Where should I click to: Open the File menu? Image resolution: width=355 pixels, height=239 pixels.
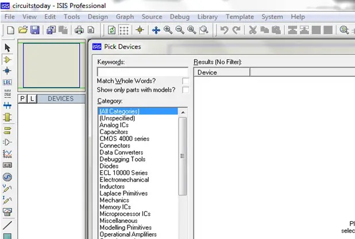(10, 17)
